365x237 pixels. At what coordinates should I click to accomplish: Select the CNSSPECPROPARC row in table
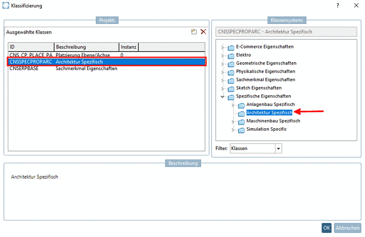[x=107, y=62]
